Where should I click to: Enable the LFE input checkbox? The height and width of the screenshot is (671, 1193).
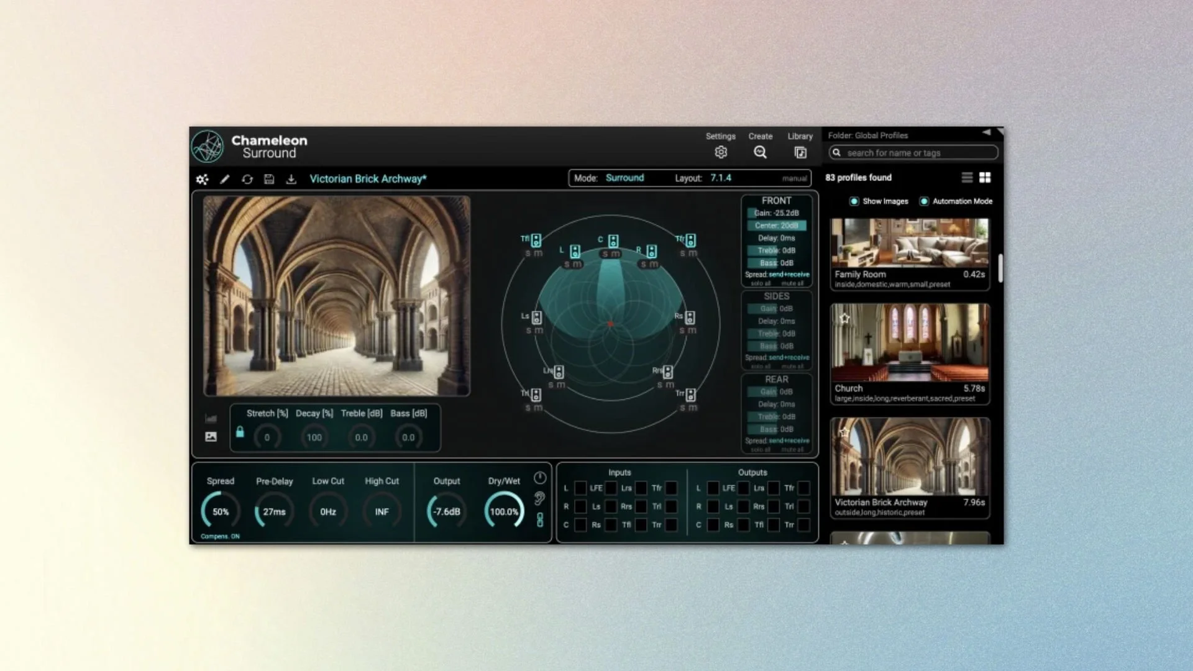(611, 488)
